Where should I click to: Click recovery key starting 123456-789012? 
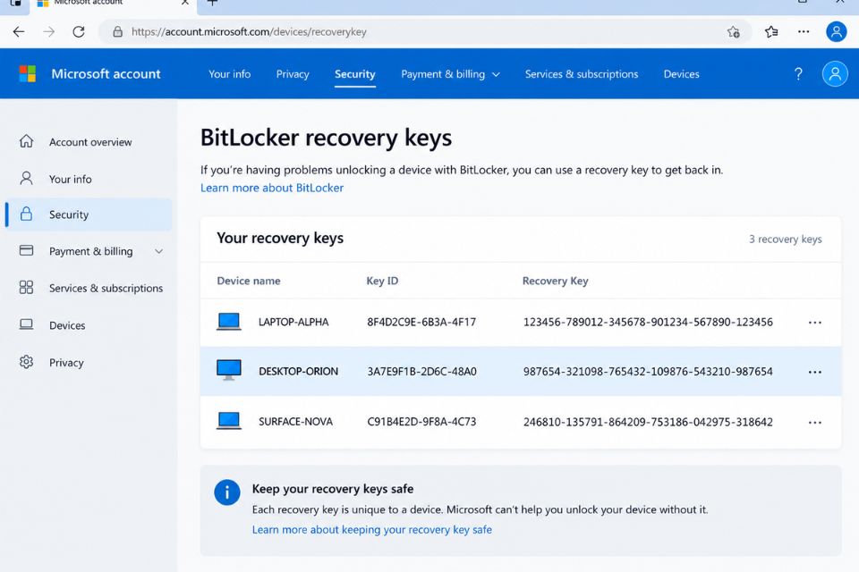tap(648, 322)
